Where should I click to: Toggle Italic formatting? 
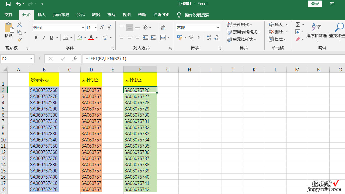pos(44,37)
